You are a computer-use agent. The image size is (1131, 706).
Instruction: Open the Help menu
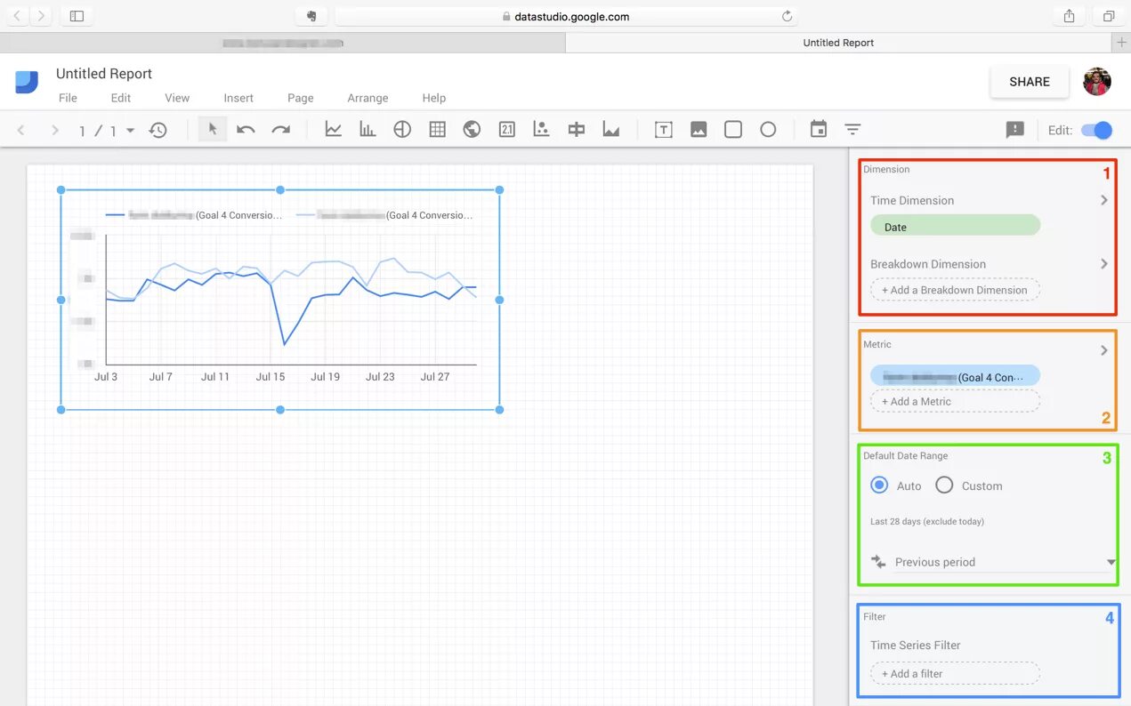point(434,98)
